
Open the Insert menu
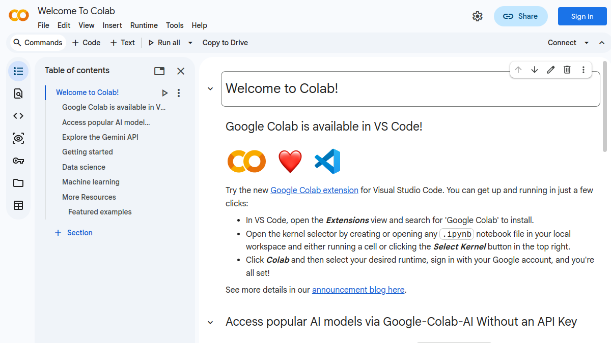tap(112, 25)
